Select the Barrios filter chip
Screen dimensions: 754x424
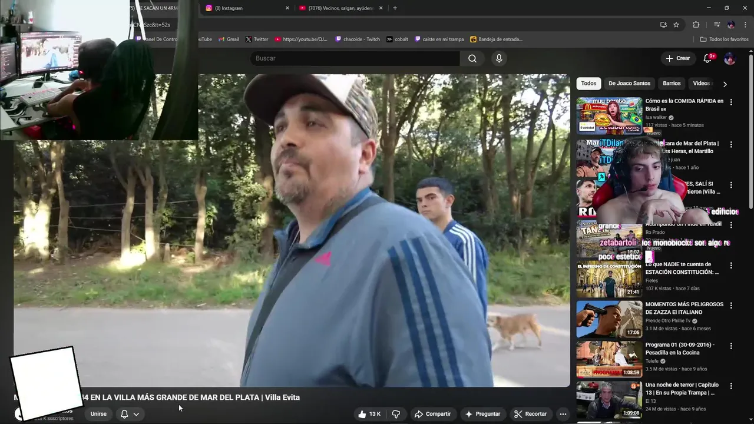point(672,84)
